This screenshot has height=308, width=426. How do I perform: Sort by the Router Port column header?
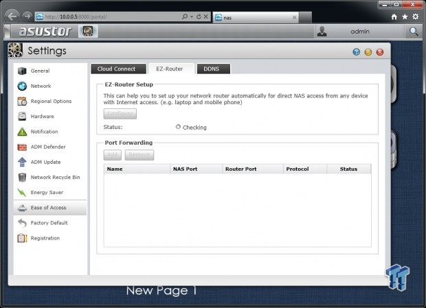point(253,169)
